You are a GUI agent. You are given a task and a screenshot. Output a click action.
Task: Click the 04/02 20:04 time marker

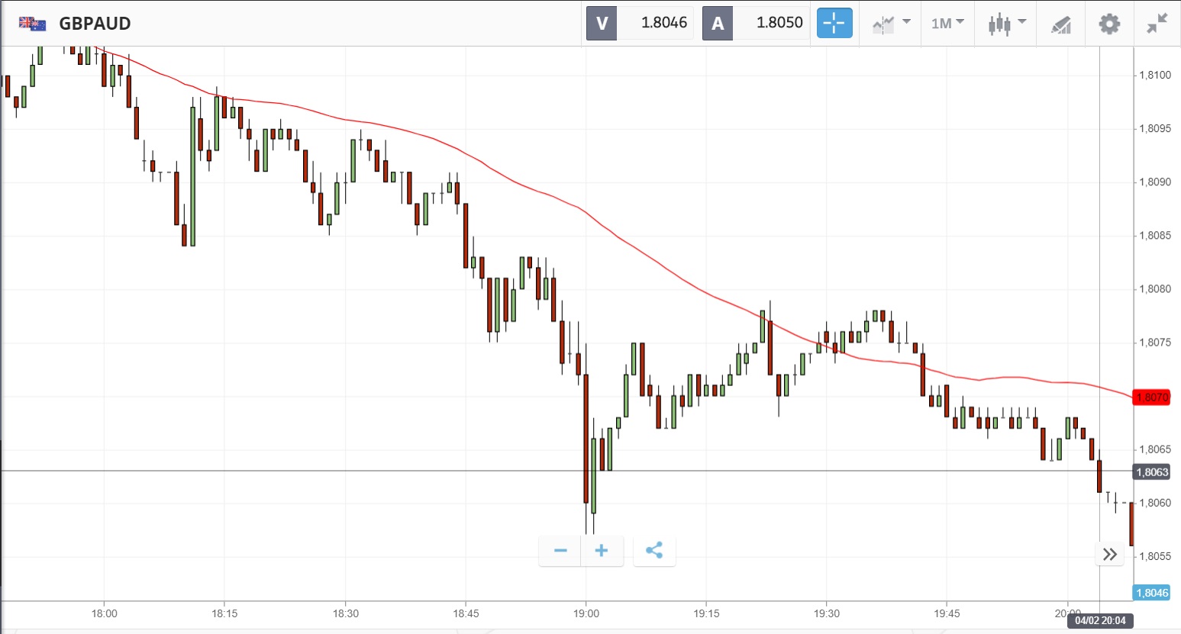(1100, 620)
